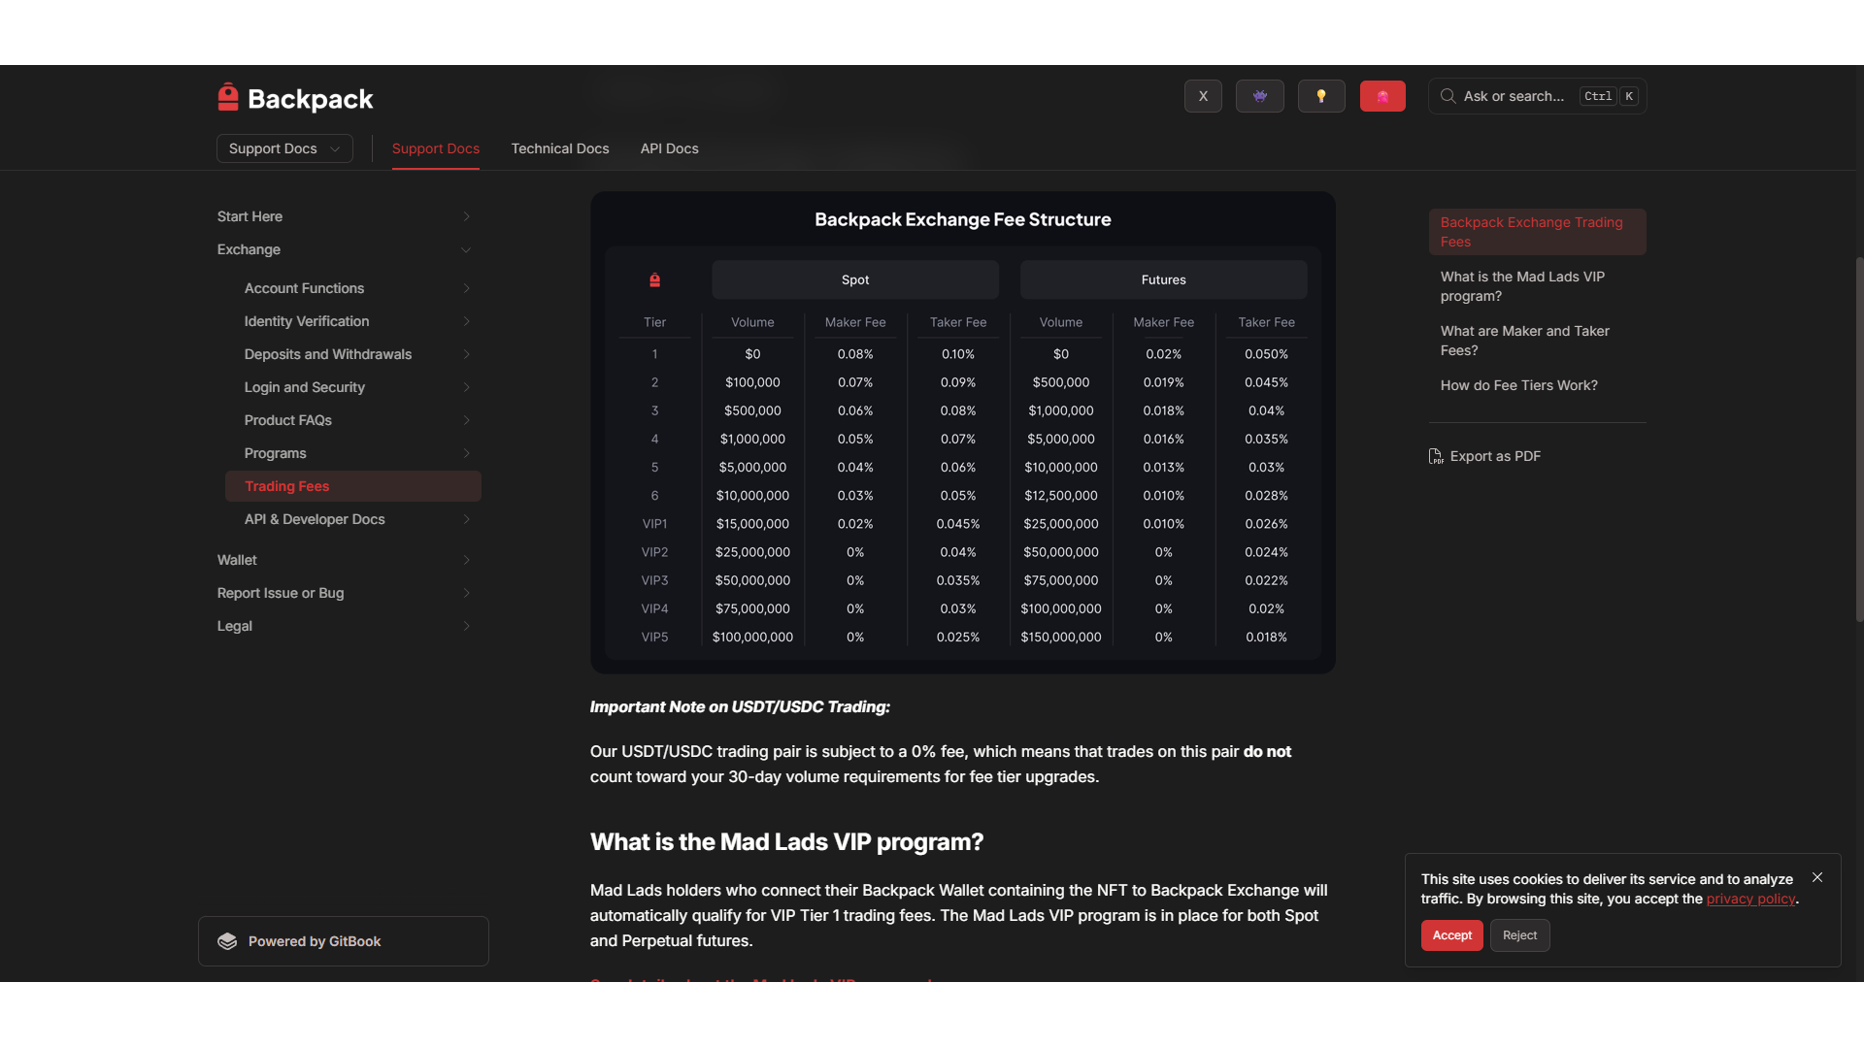
Task: Click the red backpack icon button
Action: pyautogui.click(x=1382, y=96)
